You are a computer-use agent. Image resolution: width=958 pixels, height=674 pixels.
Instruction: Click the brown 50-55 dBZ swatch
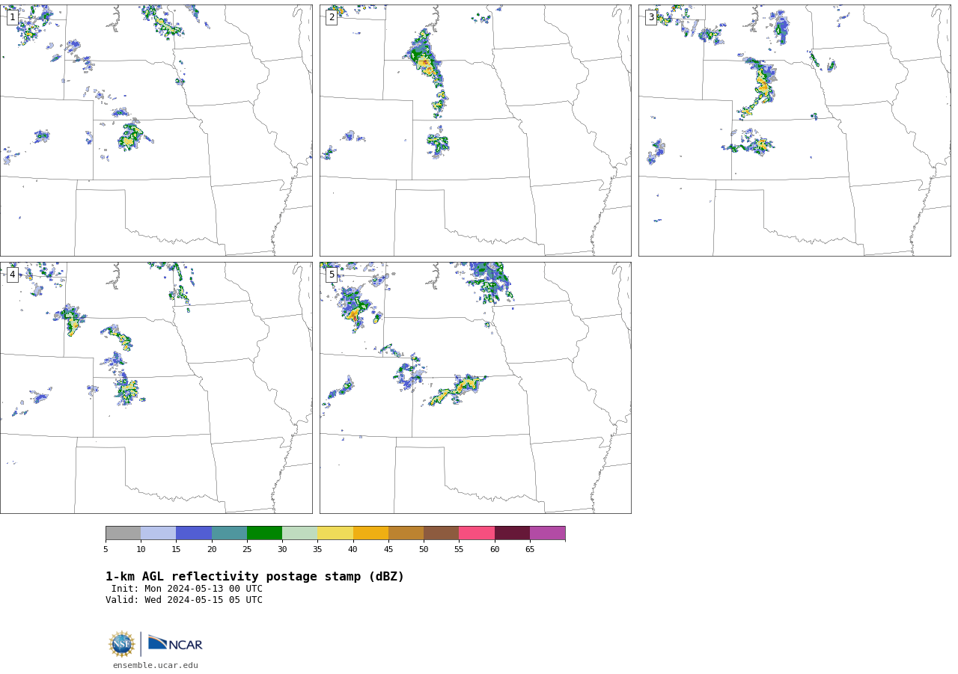[x=442, y=533]
